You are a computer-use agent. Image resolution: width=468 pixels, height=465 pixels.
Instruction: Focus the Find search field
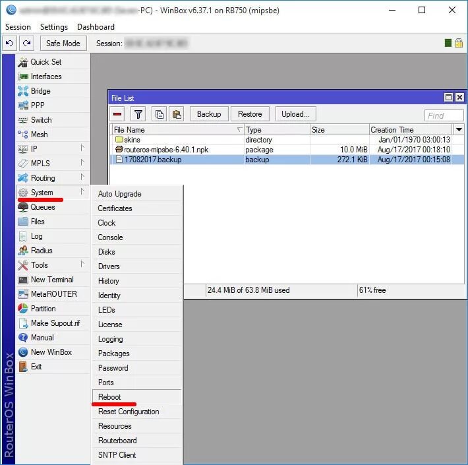tap(444, 115)
